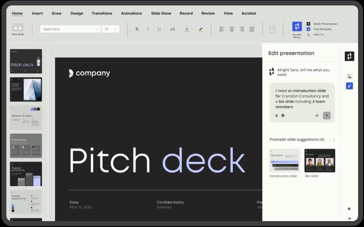Screen dimensions: 364x227
Task: Open the image panel in the right sidebar
Action: click(349, 76)
